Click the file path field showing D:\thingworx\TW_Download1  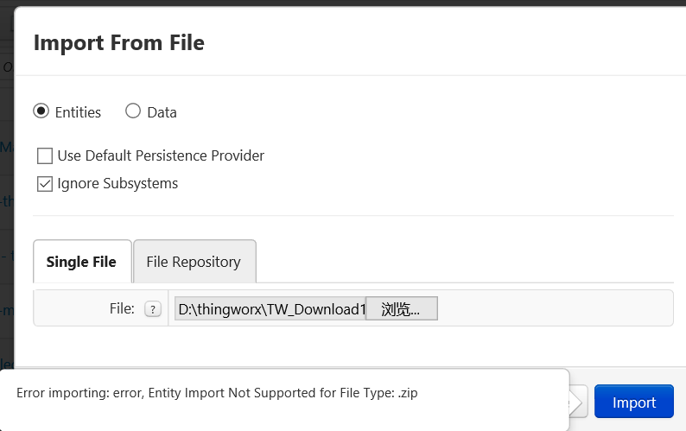coord(270,309)
